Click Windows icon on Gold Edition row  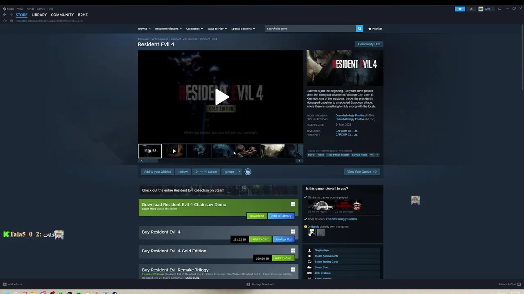293,250
